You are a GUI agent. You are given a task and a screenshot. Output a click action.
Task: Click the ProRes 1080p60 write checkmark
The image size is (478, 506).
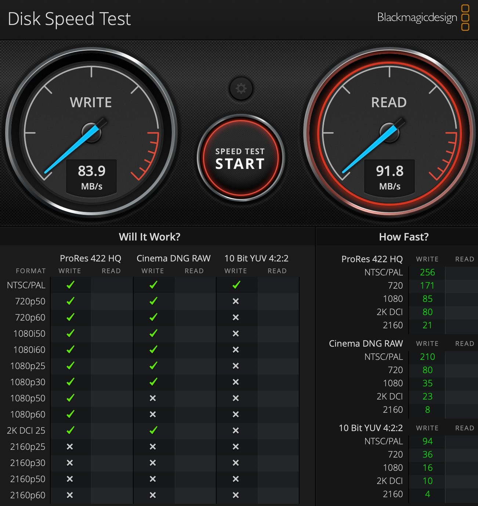tap(70, 414)
